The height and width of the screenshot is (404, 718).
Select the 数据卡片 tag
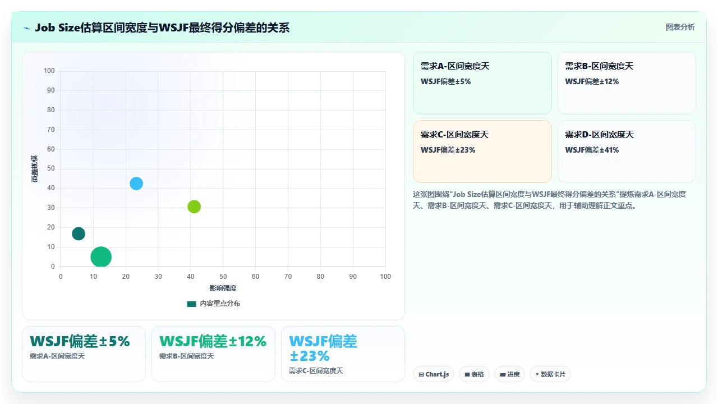pos(550,374)
